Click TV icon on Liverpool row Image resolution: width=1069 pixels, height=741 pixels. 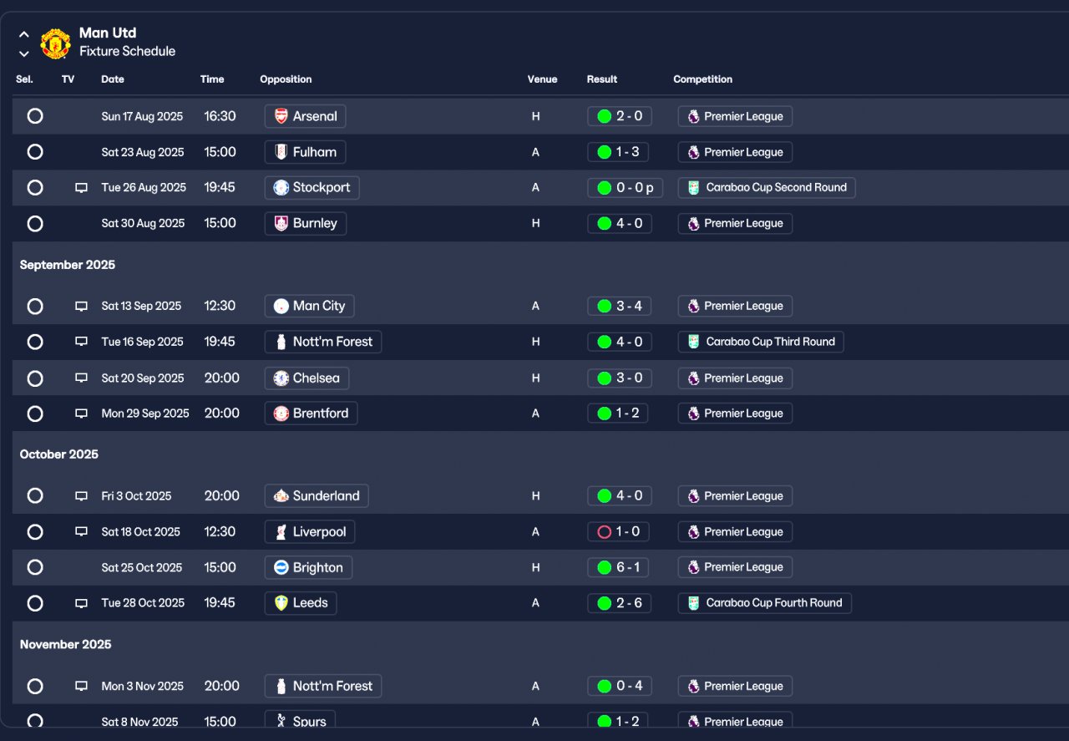point(81,532)
